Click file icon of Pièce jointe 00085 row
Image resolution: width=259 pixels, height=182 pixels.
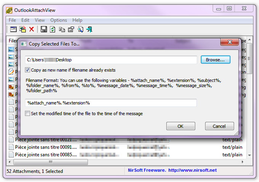(x=11, y=155)
